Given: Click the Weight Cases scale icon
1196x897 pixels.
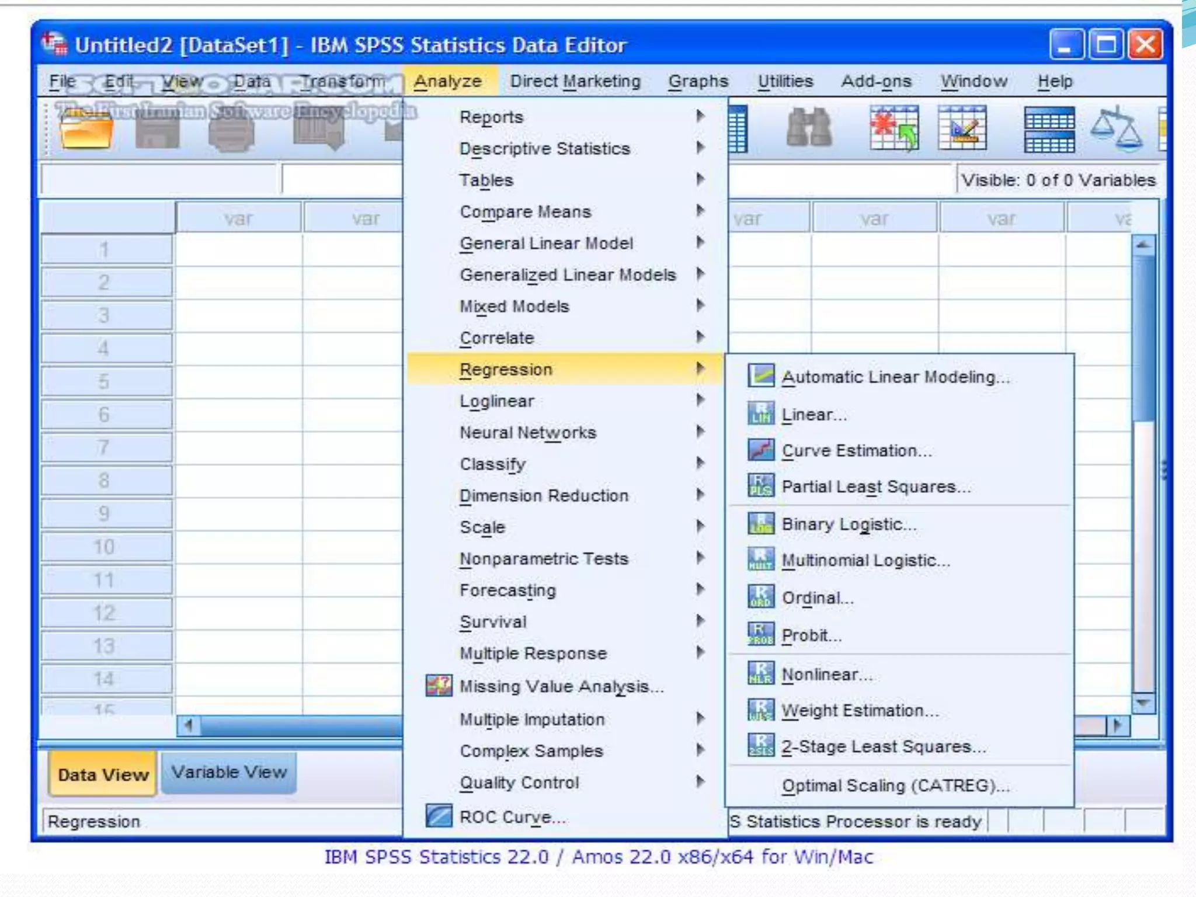Looking at the screenshot, I should [x=1117, y=128].
